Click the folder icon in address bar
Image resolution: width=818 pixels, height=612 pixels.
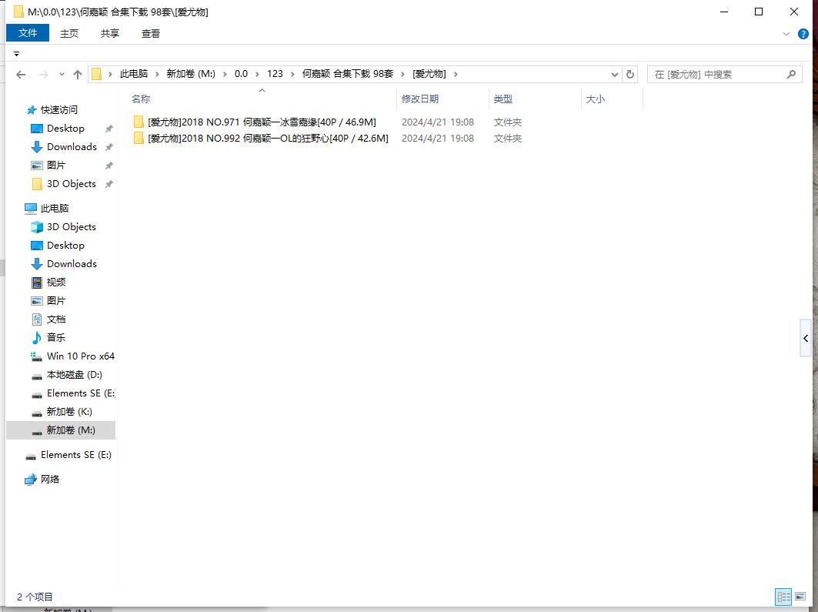pos(96,74)
